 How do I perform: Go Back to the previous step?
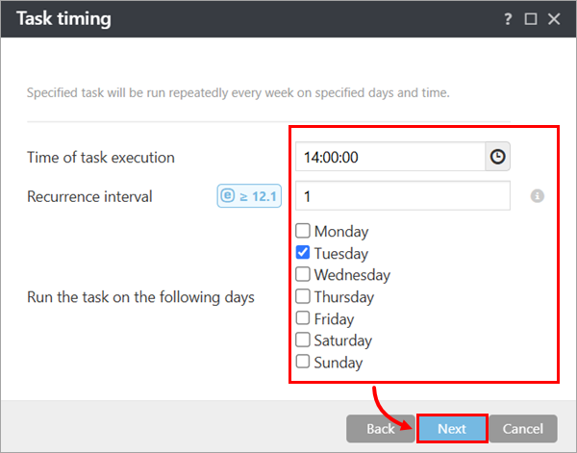[x=381, y=429]
